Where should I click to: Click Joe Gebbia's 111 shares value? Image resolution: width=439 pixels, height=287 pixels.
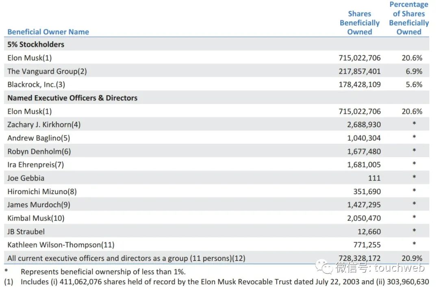[x=374, y=178]
